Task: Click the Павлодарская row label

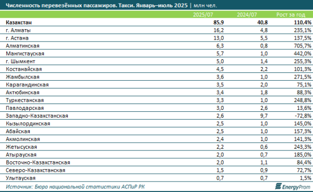Action: [25, 108]
